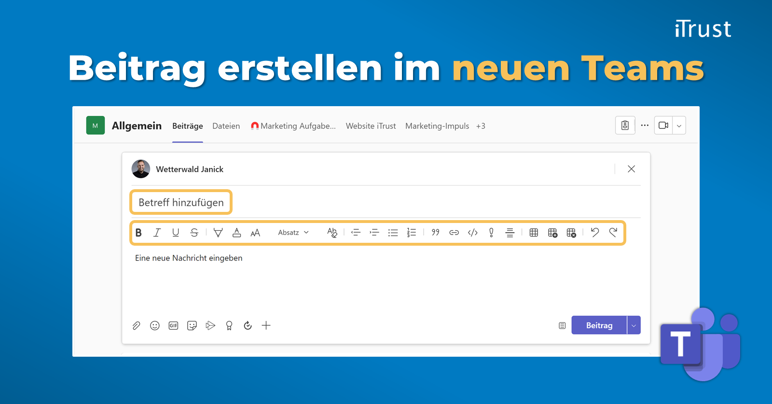The width and height of the screenshot is (772, 404).
Task: Toggle the formatting options icon beside Beitrag
Action: [562, 326]
